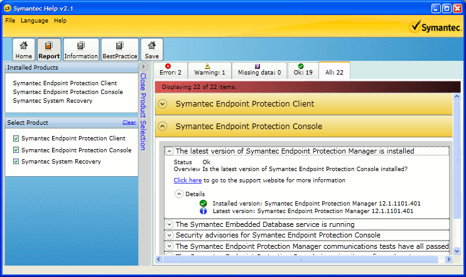The height and width of the screenshot is (277, 466).
Task: Maximize the Symantec Help window
Action: coord(447,8)
